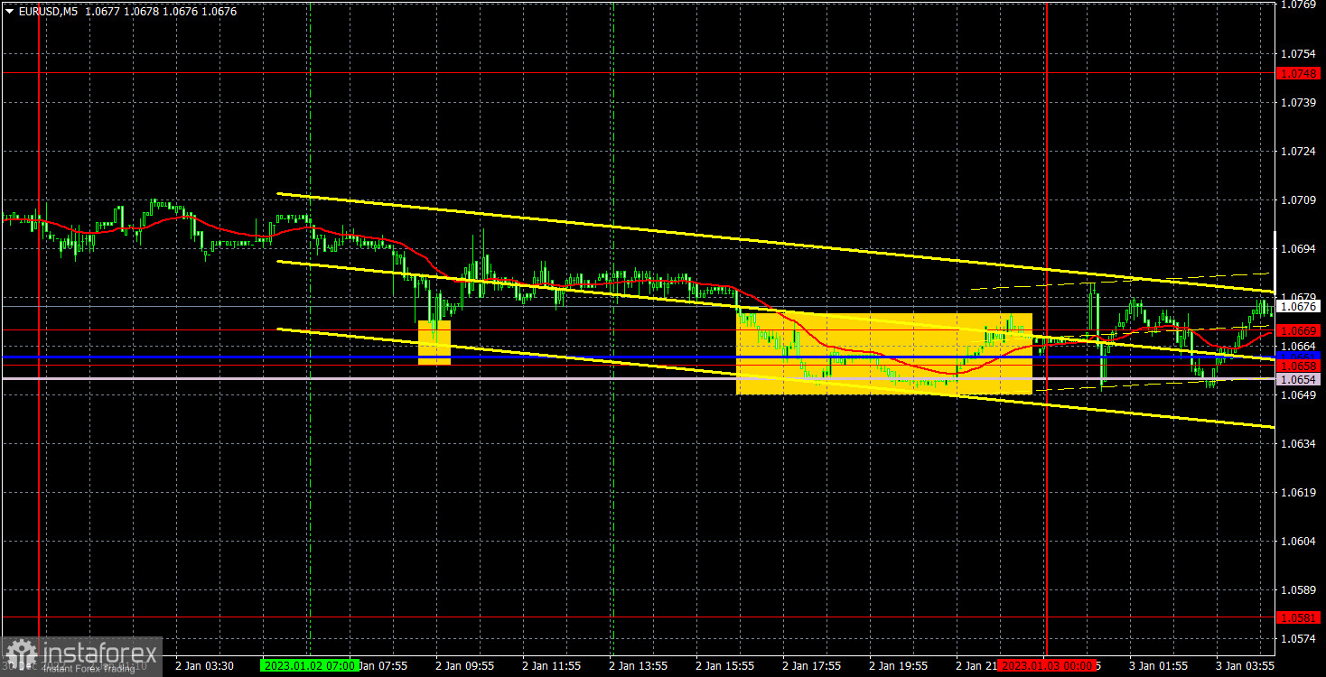Click the 2 Jan 19:55 time label

[x=899, y=665]
